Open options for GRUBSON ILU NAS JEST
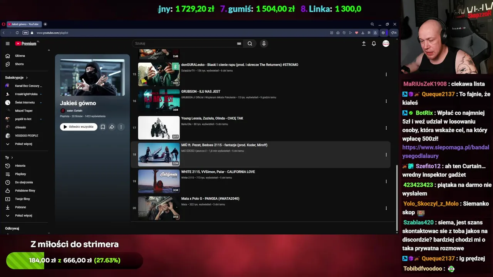Viewport: 493px width, 277px height. (x=386, y=101)
